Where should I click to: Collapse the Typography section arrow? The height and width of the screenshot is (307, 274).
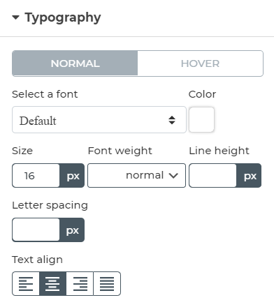(x=15, y=17)
